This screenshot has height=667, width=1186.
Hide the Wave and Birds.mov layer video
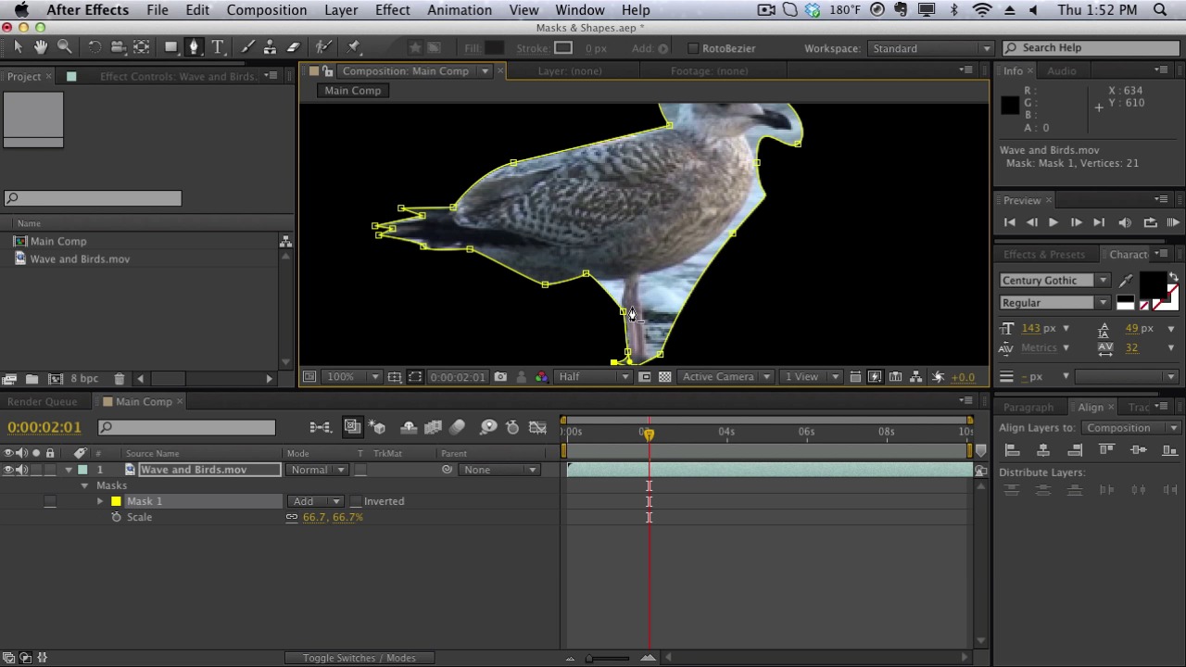pyautogui.click(x=8, y=470)
